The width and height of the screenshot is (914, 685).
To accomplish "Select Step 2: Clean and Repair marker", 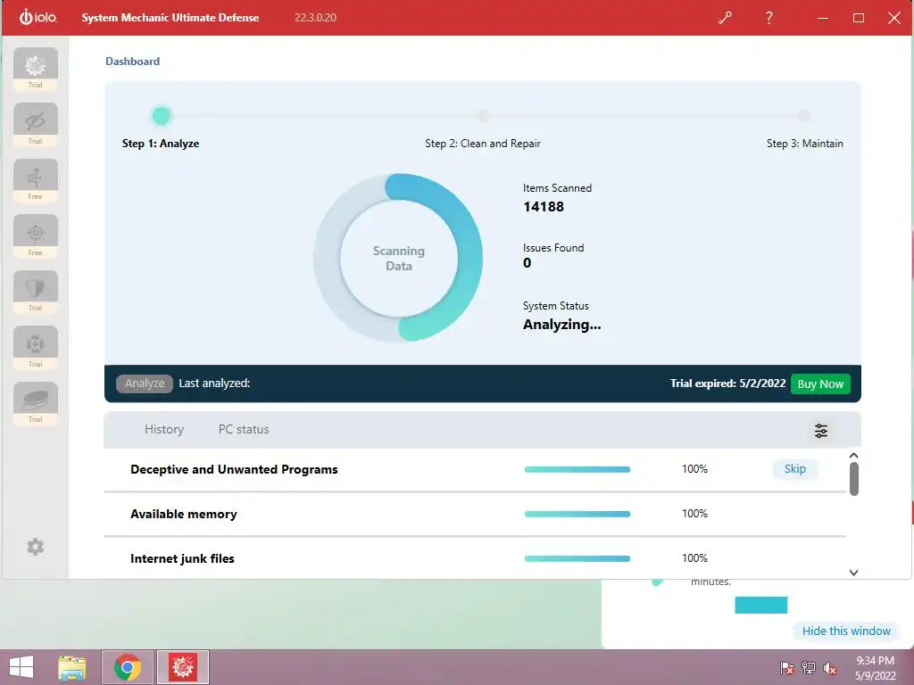I will click(483, 115).
